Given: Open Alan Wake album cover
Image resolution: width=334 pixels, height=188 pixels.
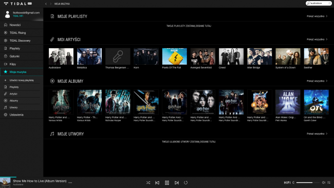Looking at the screenshot, I should pyautogui.click(x=288, y=102).
